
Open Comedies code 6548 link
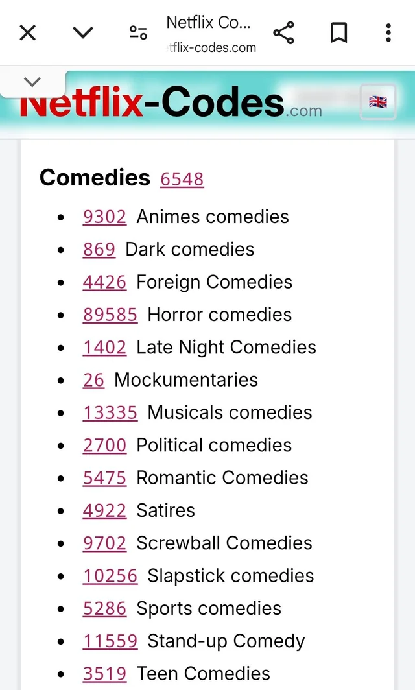pyautogui.click(x=182, y=179)
